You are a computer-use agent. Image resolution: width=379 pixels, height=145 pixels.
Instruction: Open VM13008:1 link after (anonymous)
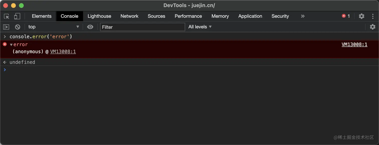(63, 52)
